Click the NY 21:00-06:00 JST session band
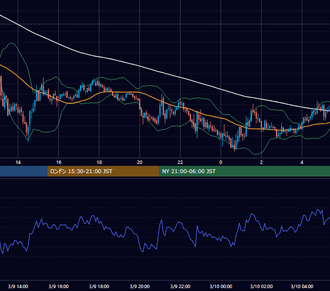330x291 pixels. 244,171
